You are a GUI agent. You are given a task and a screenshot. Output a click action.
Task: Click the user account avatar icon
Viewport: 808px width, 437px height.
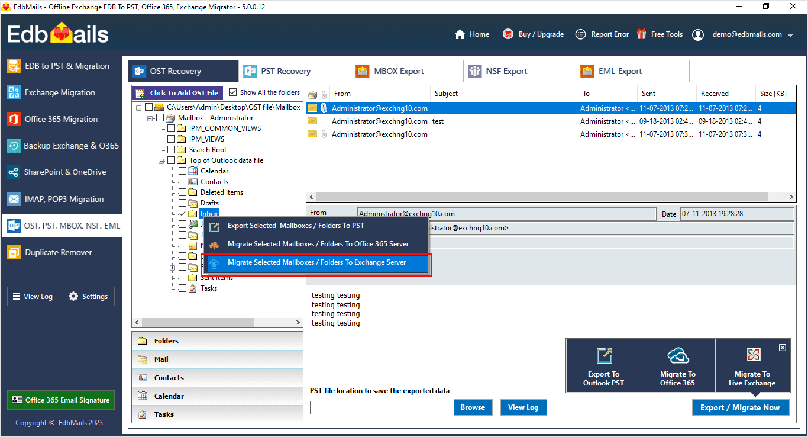tap(698, 34)
